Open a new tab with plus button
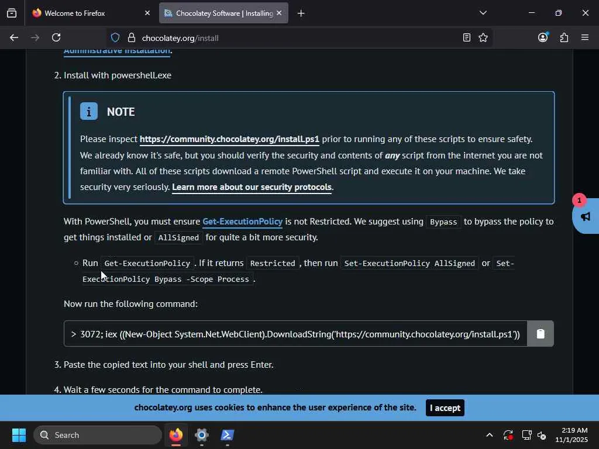Screen dimensions: 599x449 [301, 13]
